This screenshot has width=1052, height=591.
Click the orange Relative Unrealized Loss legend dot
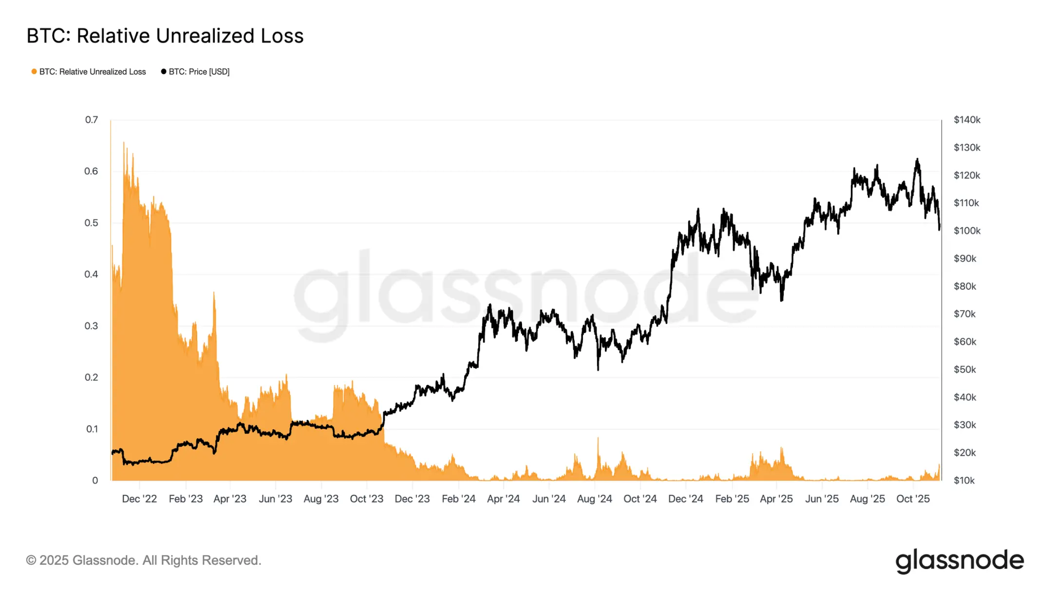(34, 72)
